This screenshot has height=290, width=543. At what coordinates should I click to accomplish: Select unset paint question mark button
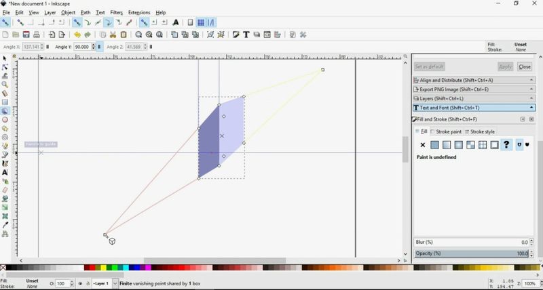pos(506,145)
